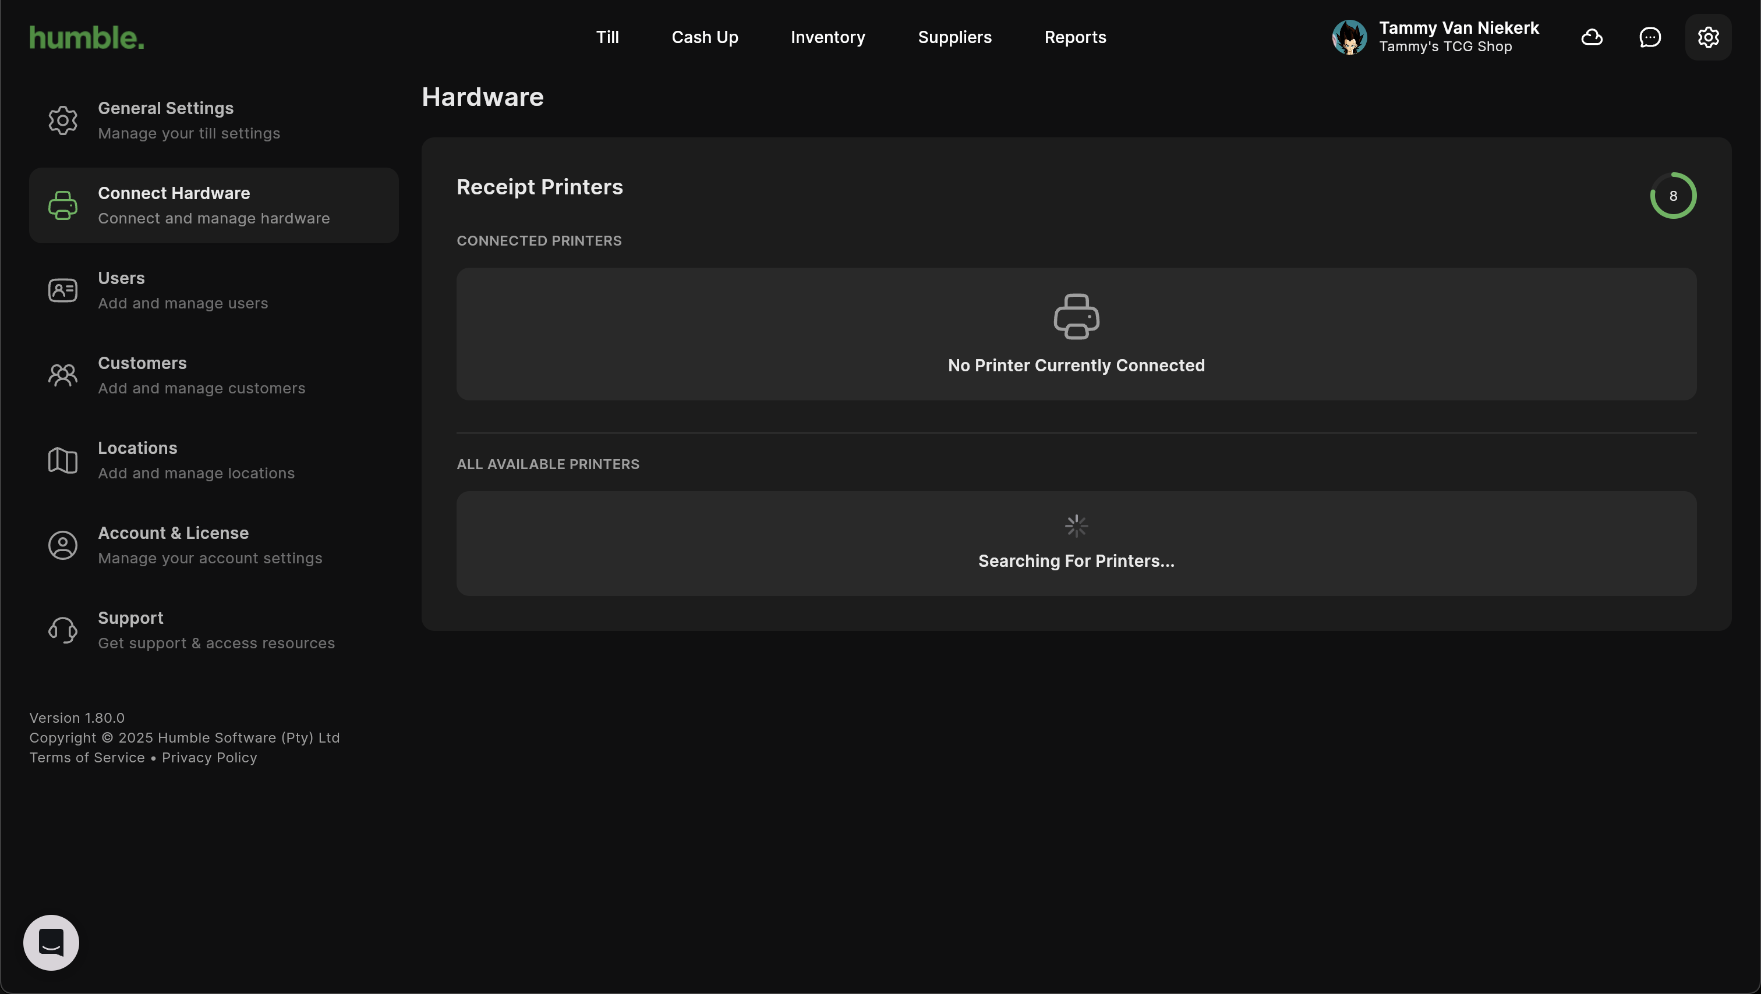Click Tammy Van Niekerk's profile avatar
The image size is (1761, 994).
click(x=1349, y=37)
